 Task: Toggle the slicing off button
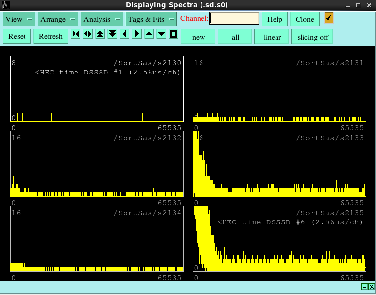click(x=312, y=37)
